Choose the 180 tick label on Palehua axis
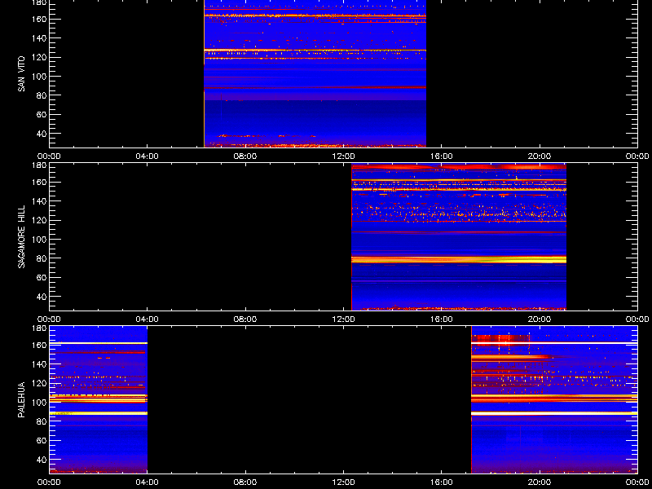 point(41,328)
